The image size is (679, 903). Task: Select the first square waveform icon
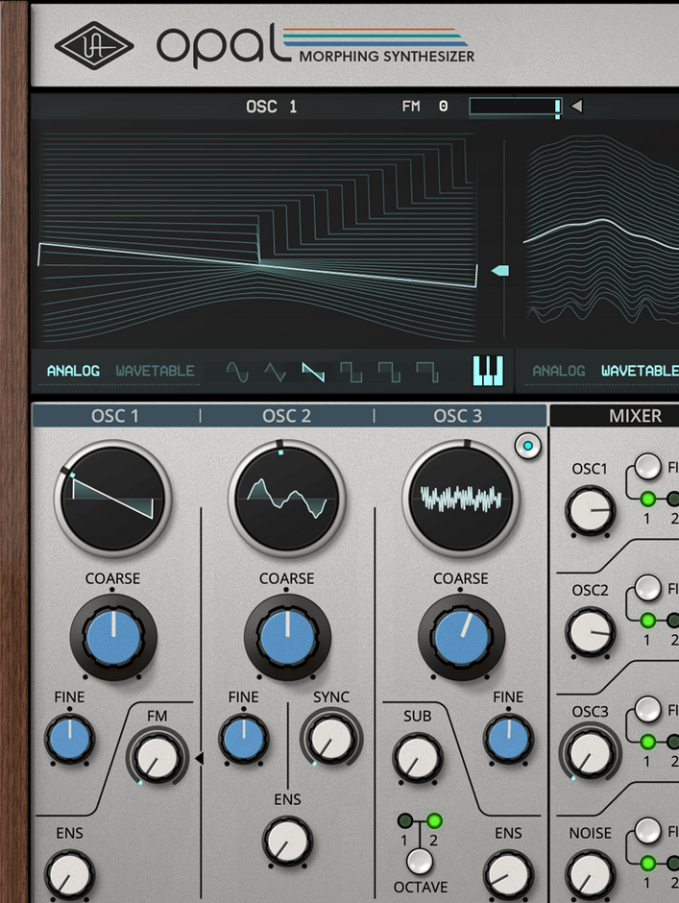(351, 372)
